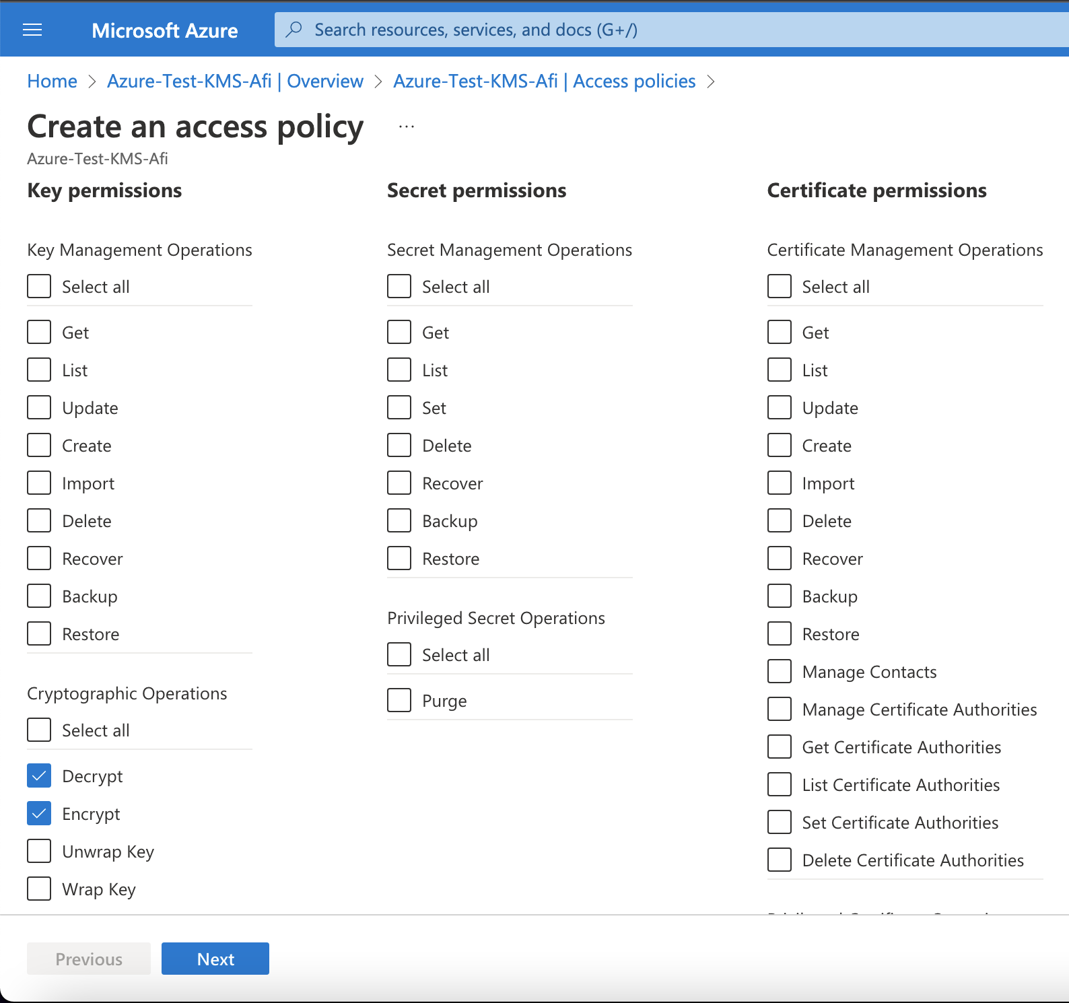Open Azure-Test-KMS-Afi Overview breadcrumb
The width and height of the screenshot is (1069, 1003).
pyautogui.click(x=235, y=81)
